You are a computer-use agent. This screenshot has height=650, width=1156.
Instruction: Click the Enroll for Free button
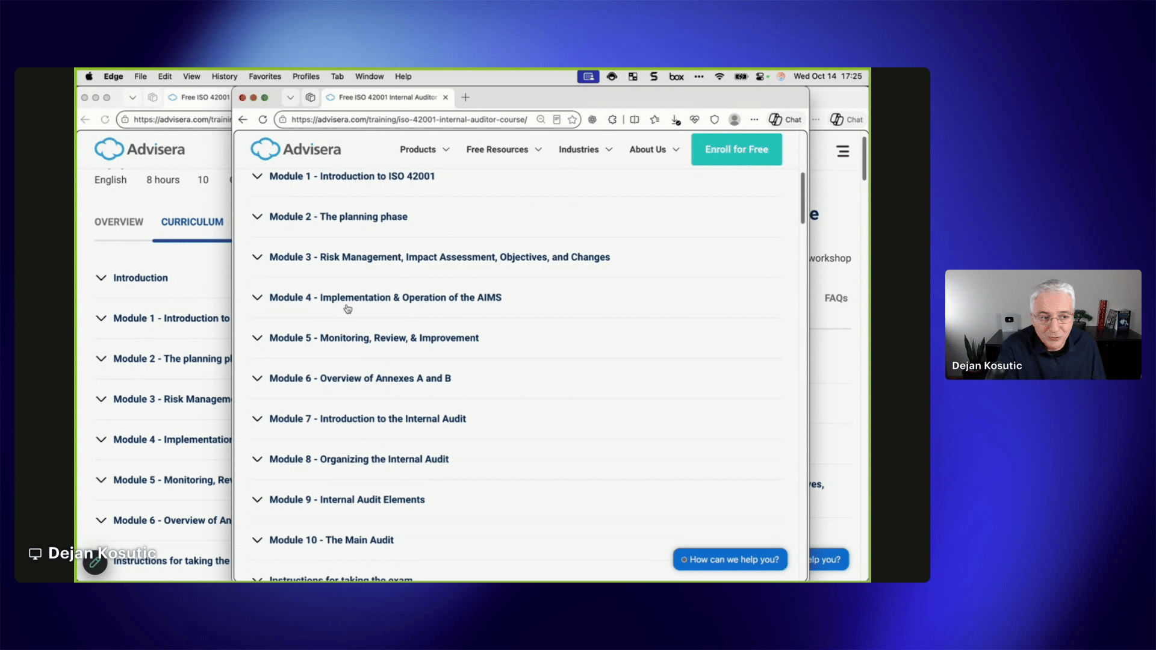(x=736, y=149)
